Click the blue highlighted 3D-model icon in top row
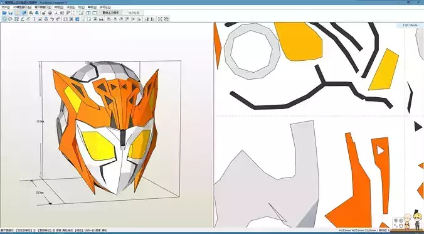 point(24,13)
